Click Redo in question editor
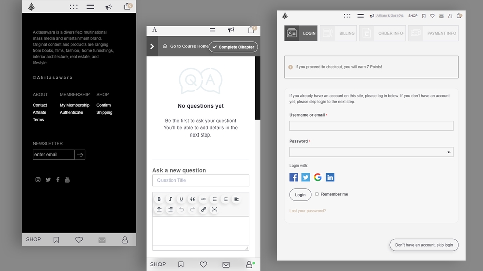 [x=192, y=210]
